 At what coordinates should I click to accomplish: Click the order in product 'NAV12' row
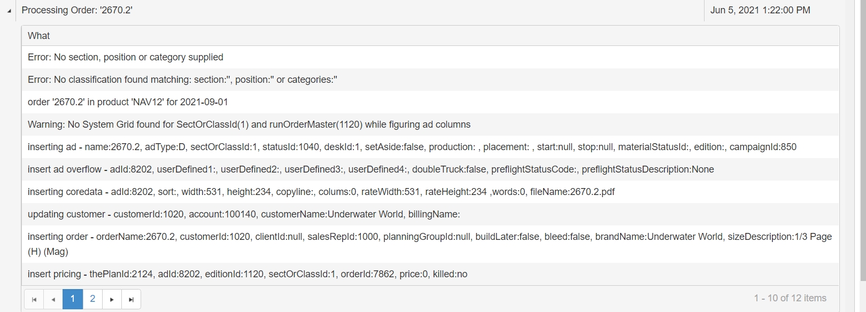coord(128,102)
